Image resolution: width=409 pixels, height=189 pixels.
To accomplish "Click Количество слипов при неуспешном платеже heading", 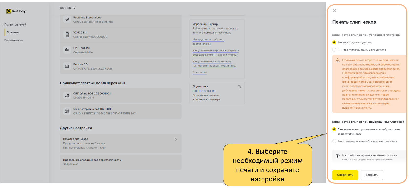I will (x=368, y=122).
